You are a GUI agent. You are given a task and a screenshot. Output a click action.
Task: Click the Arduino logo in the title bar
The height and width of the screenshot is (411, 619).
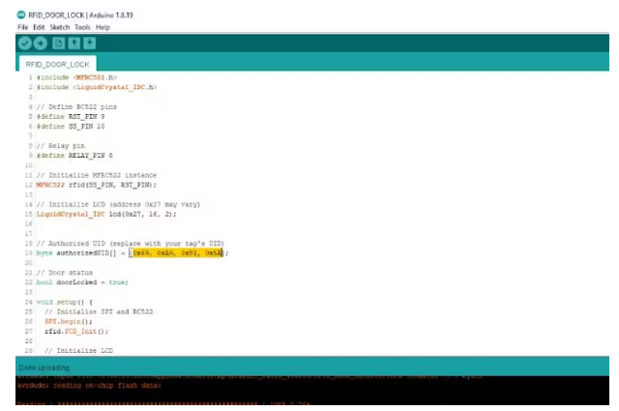pyautogui.click(x=21, y=15)
